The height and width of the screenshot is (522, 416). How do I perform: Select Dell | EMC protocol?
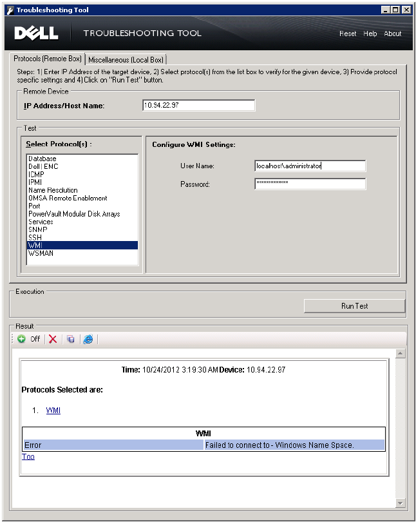pyautogui.click(x=82, y=166)
